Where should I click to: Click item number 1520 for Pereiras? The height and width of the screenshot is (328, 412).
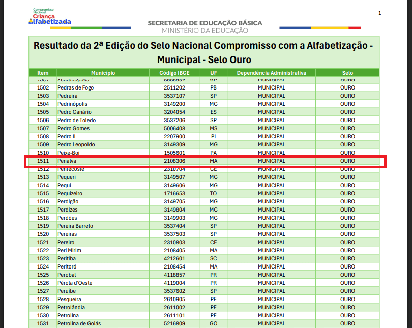tap(43, 234)
